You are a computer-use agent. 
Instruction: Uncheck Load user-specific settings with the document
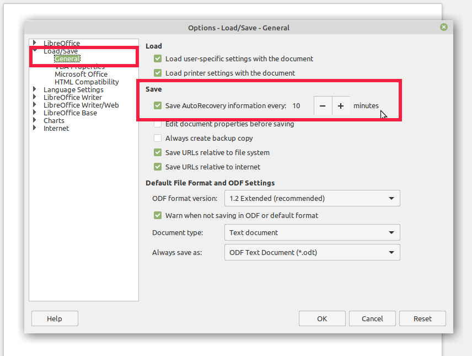(158, 59)
